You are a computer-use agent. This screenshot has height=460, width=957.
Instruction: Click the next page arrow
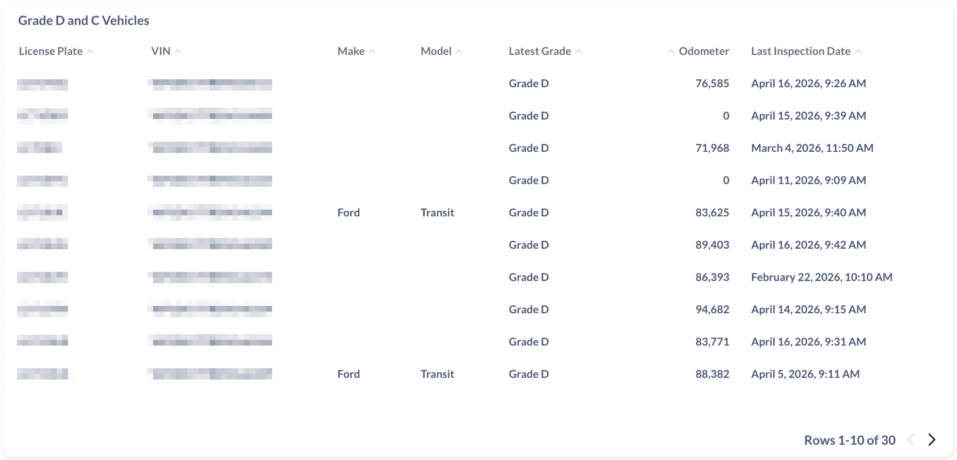931,439
